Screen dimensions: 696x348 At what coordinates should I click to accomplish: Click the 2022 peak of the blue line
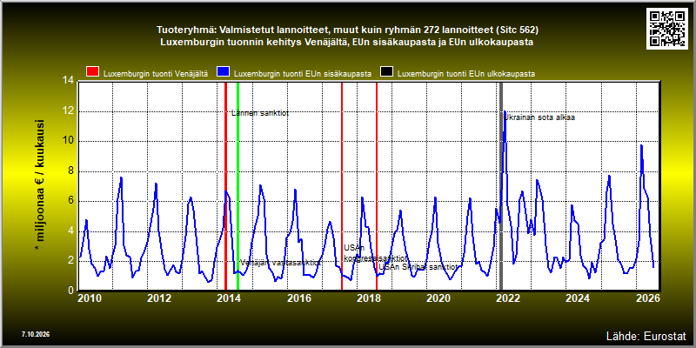[505, 111]
